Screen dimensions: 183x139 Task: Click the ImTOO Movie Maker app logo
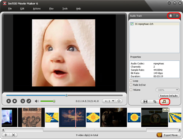click(x=5, y=3)
